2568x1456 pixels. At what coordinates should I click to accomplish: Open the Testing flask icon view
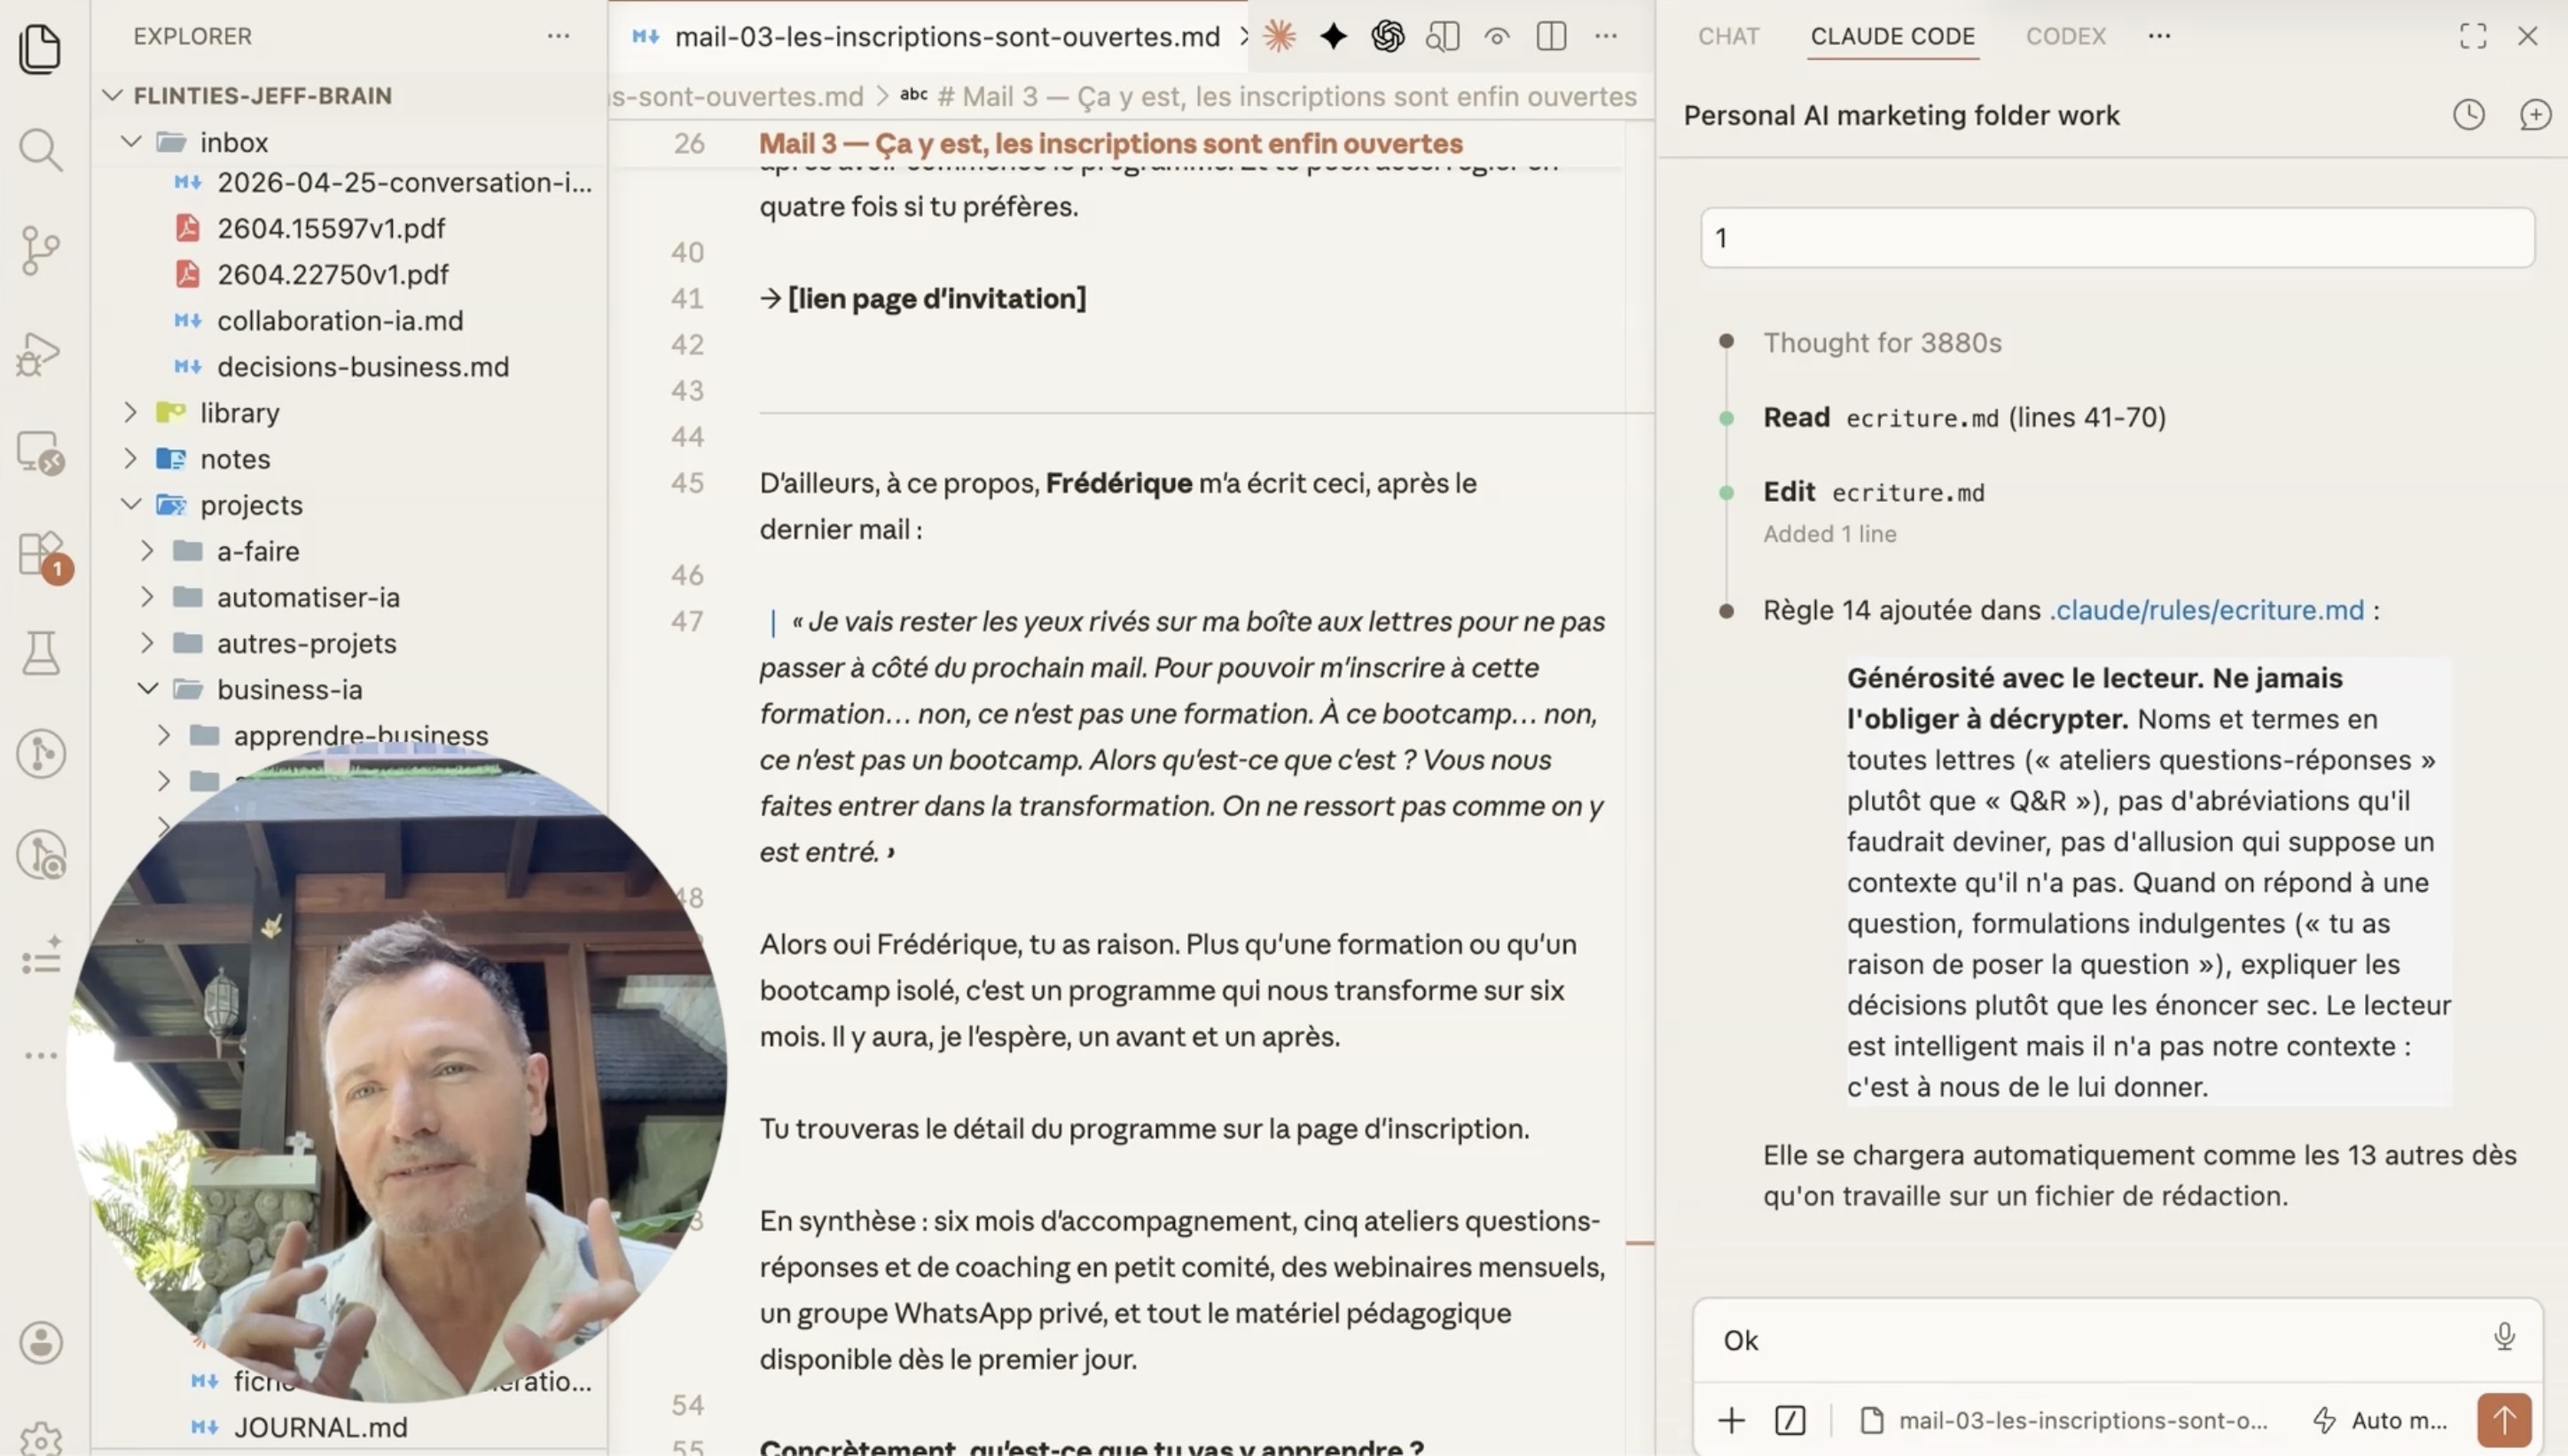point(41,653)
